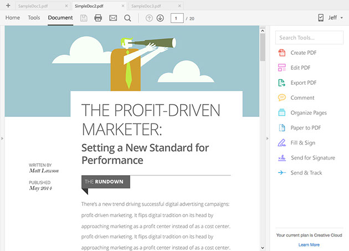Image resolution: width=349 pixels, height=251 pixels.
Task: Close the SampleDoc1.pdf tab
Action: click(66, 5)
